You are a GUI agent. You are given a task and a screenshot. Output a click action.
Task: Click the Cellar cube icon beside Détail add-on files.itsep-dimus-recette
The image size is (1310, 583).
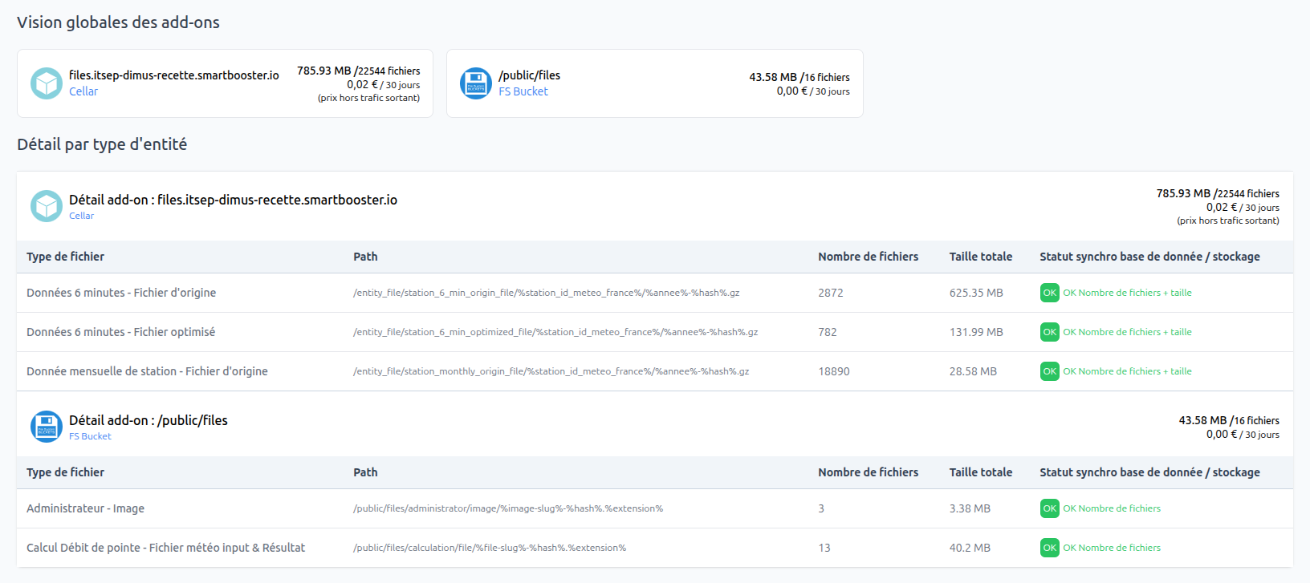(x=47, y=206)
